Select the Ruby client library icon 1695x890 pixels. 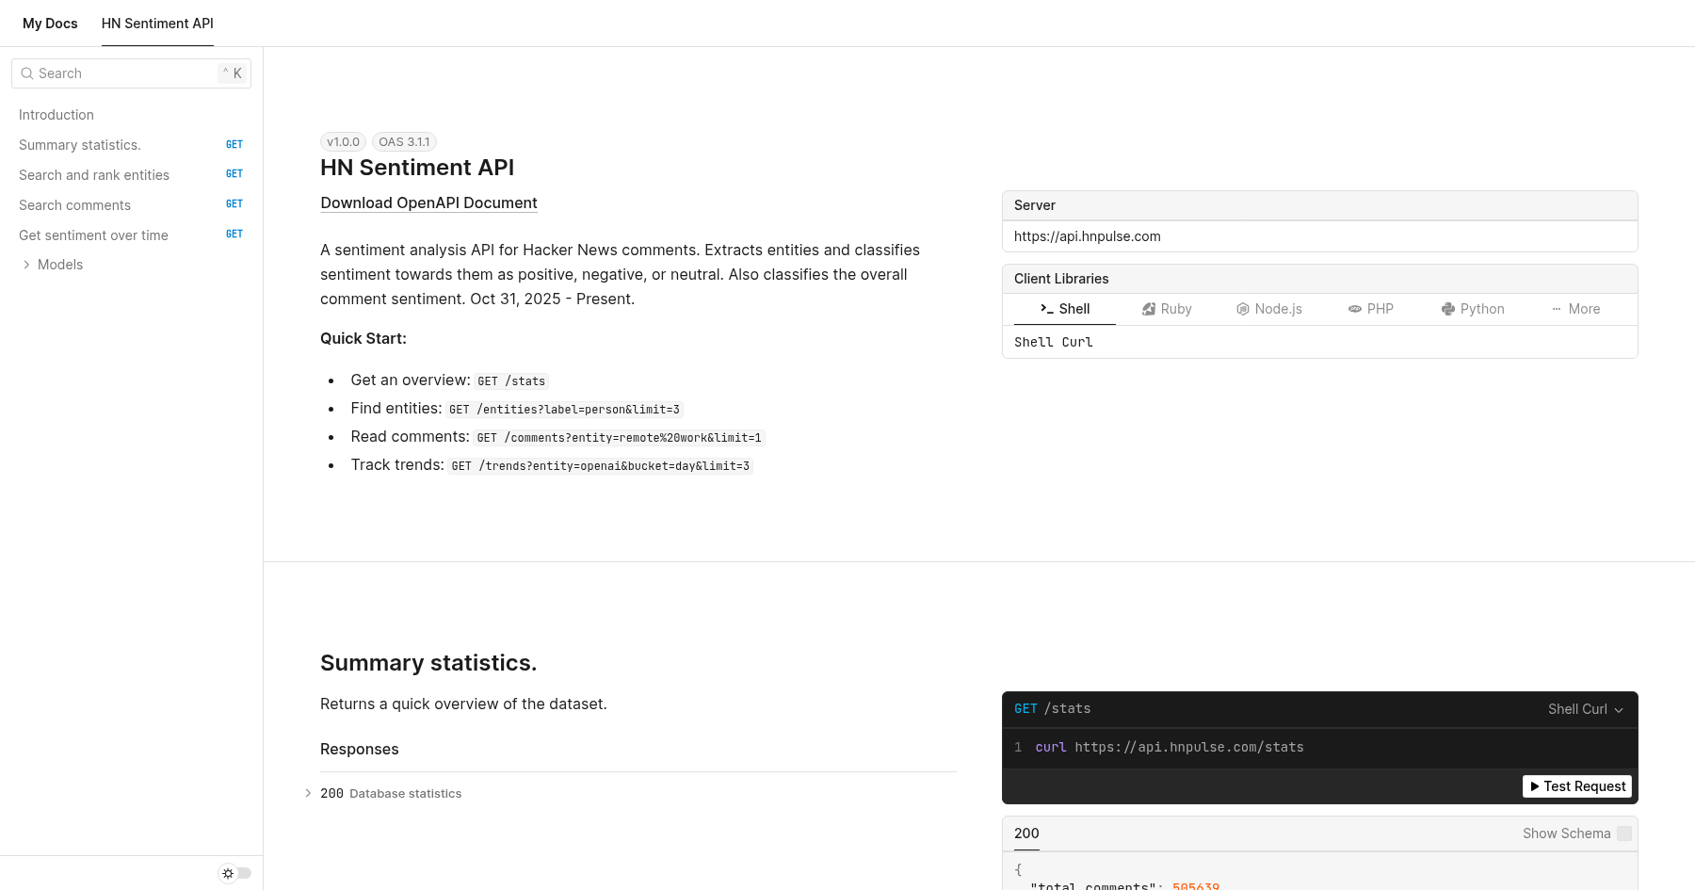point(1149,309)
